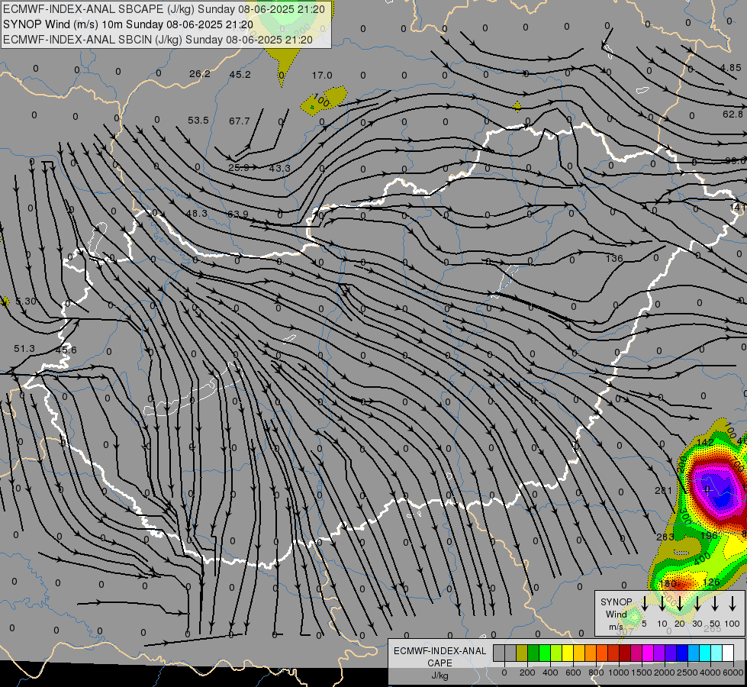747x687 pixels.
Task: Click the 17.0 value on the map
Action: [x=322, y=76]
